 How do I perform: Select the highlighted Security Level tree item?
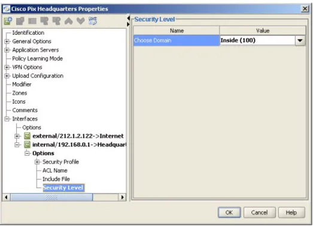(x=63, y=188)
